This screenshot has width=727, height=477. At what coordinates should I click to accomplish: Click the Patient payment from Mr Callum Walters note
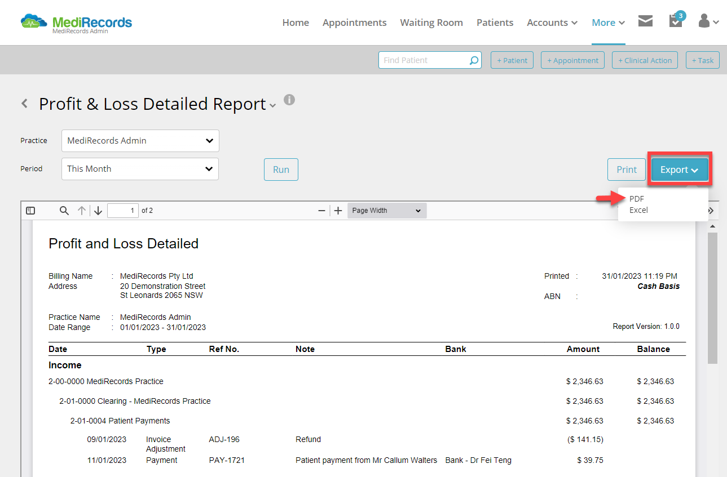click(366, 460)
